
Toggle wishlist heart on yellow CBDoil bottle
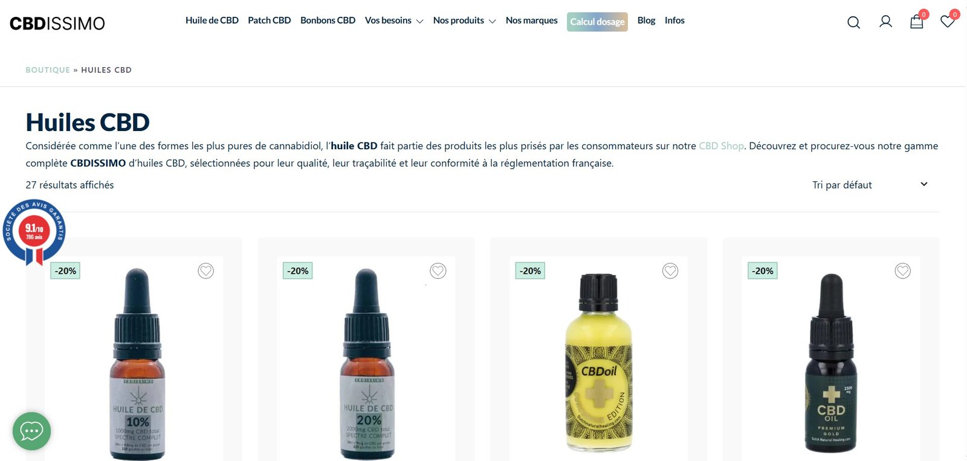pos(670,271)
